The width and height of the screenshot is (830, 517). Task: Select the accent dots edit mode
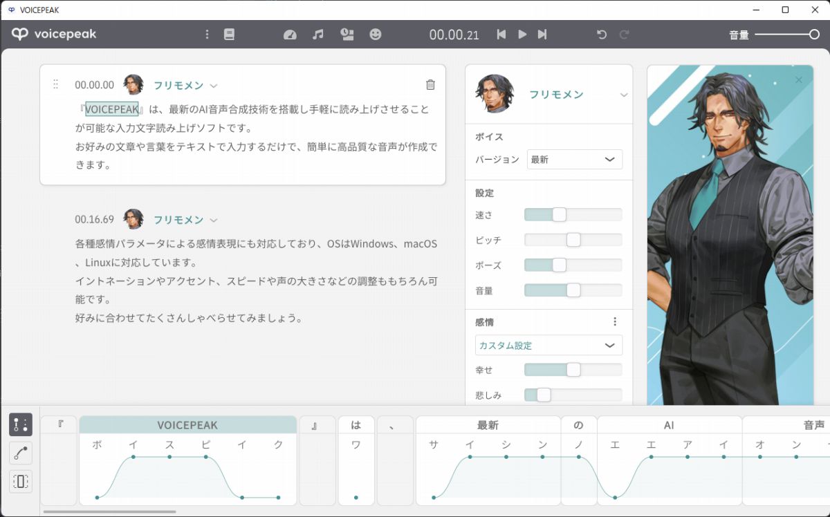pos(21,424)
